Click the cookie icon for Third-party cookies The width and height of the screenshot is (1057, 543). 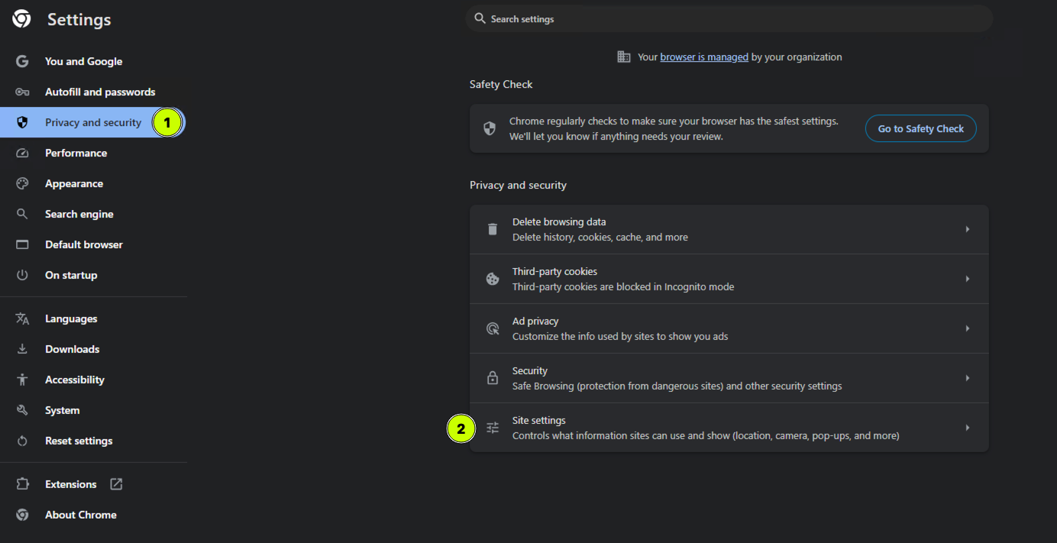(493, 279)
